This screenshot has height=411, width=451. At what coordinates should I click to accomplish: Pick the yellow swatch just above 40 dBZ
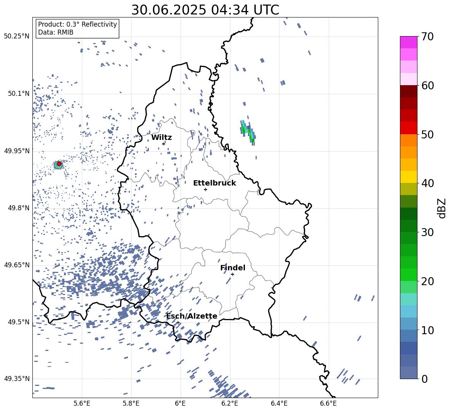pos(409,177)
